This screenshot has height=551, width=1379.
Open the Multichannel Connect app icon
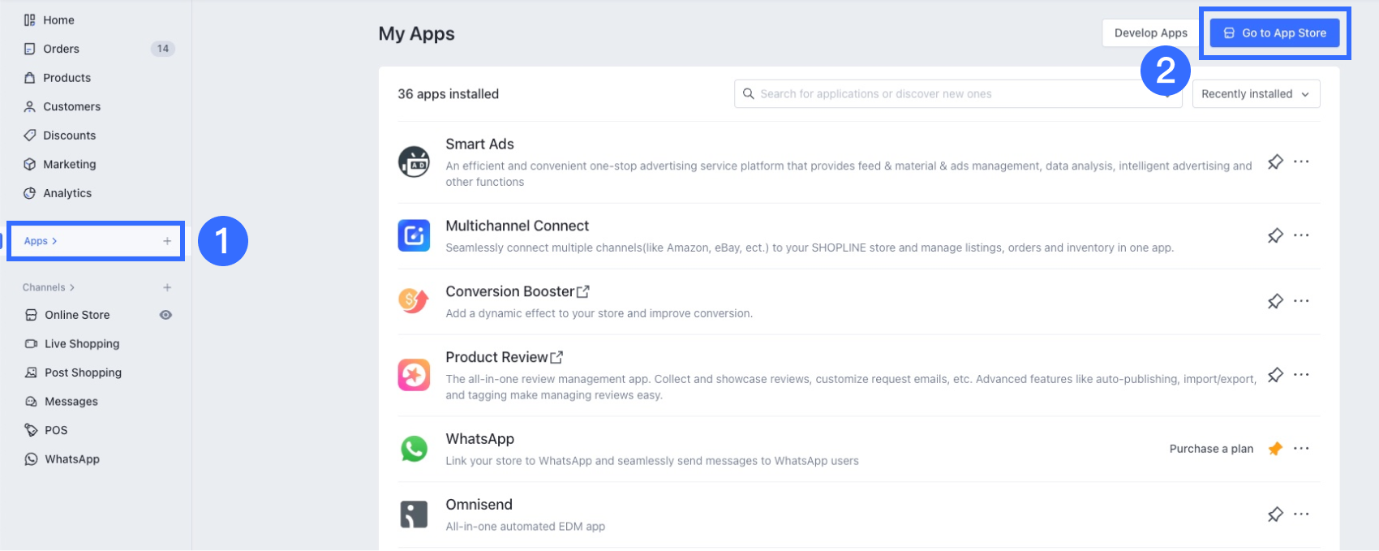[x=414, y=235]
